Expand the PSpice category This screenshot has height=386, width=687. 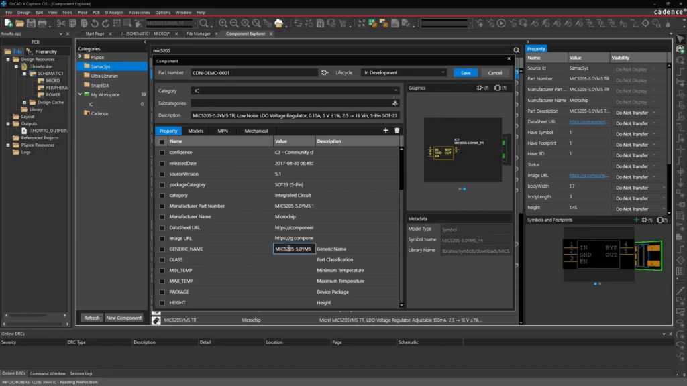click(x=80, y=57)
